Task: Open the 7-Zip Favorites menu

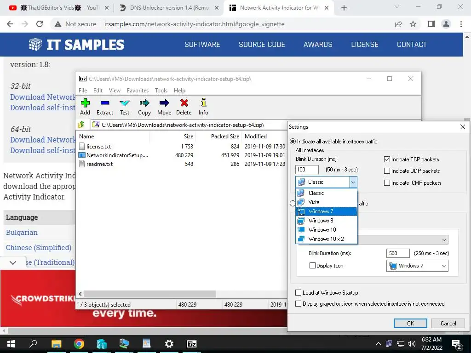Action: [138, 91]
